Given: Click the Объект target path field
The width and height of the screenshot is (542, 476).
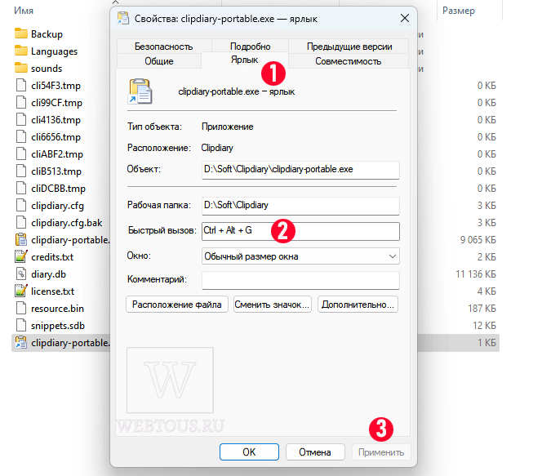Looking at the screenshot, I should pos(300,169).
